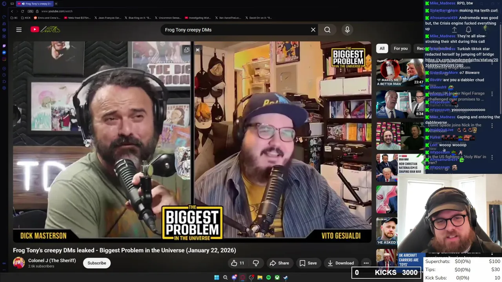Open 'It makes me a better man' thumbnail
The width and height of the screenshot is (502, 282).
click(x=400, y=72)
